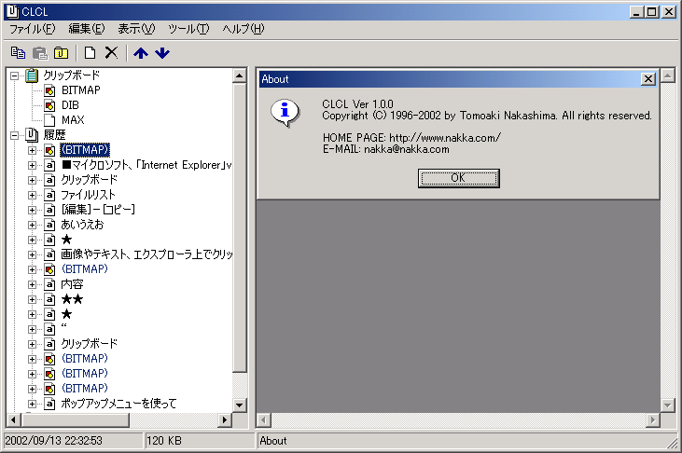The height and width of the screenshot is (453, 682).
Task: Expand the あいうえお history entry
Action: [33, 225]
